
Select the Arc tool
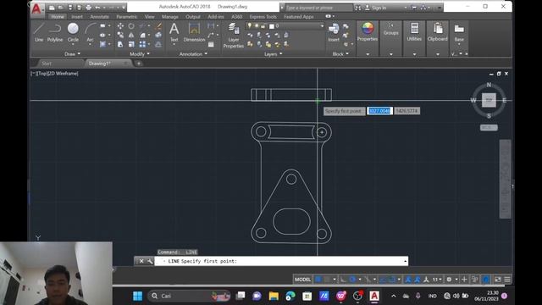point(91,32)
